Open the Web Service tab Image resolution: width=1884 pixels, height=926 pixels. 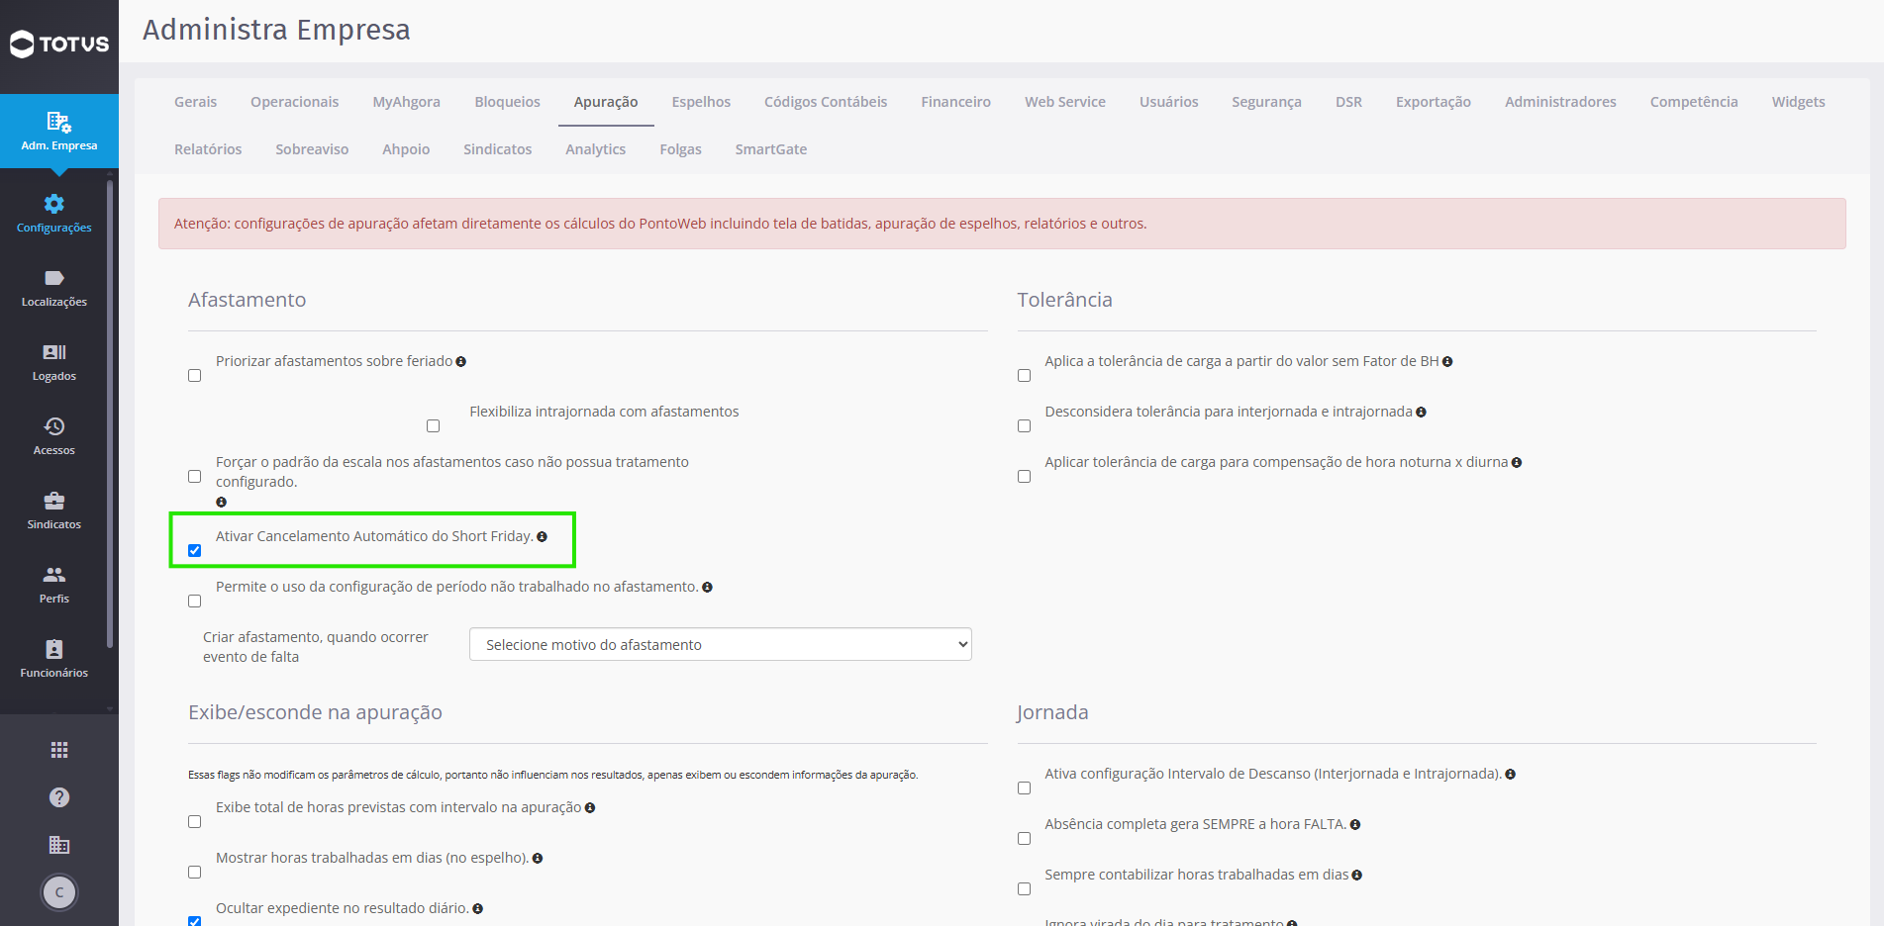click(1065, 102)
